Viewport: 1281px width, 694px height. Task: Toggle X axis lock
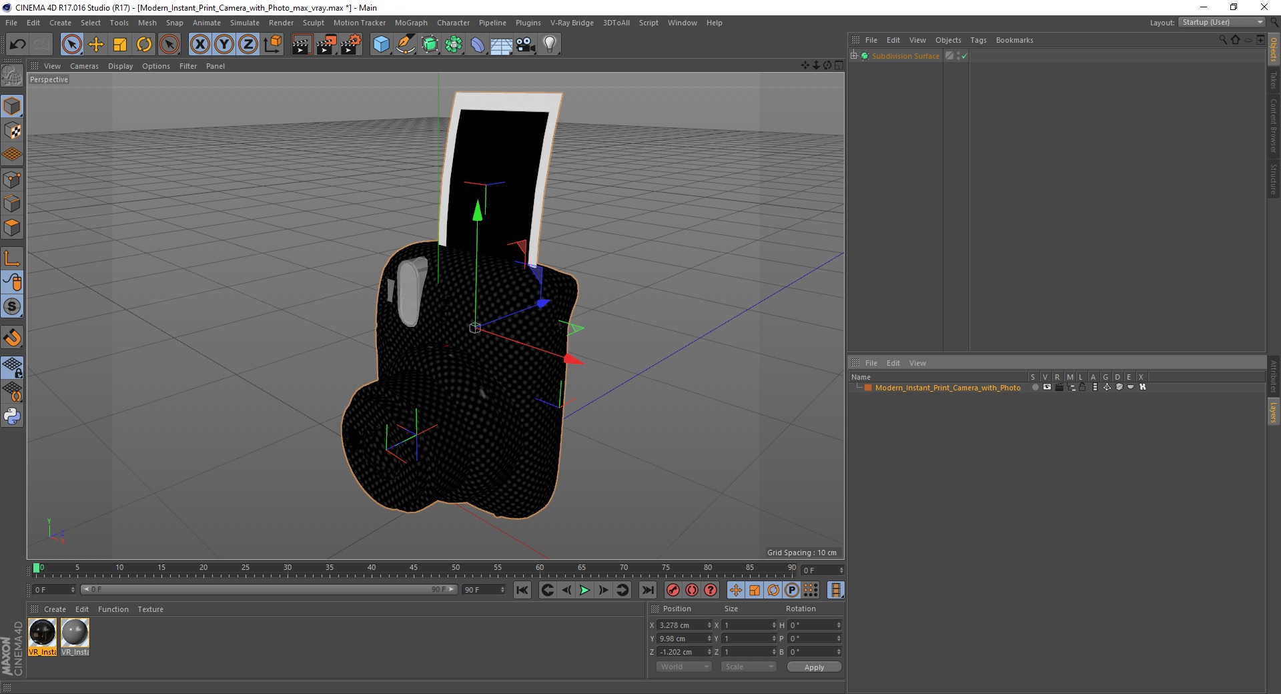click(199, 45)
